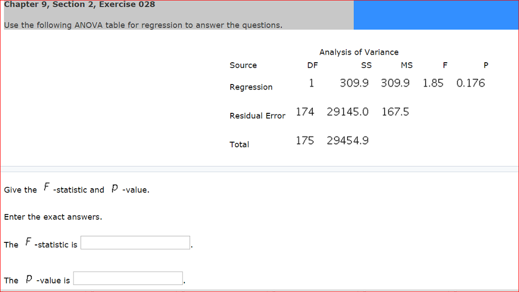Screen dimensions: 519x292
Task: Click the residual SS value 29145.0
Action: click(x=348, y=112)
